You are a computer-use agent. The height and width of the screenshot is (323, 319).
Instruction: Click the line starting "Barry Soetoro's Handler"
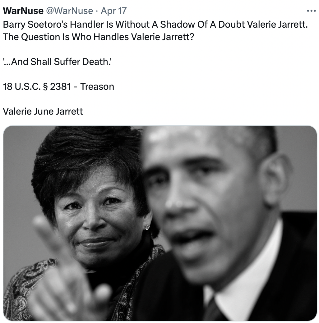pos(155,24)
